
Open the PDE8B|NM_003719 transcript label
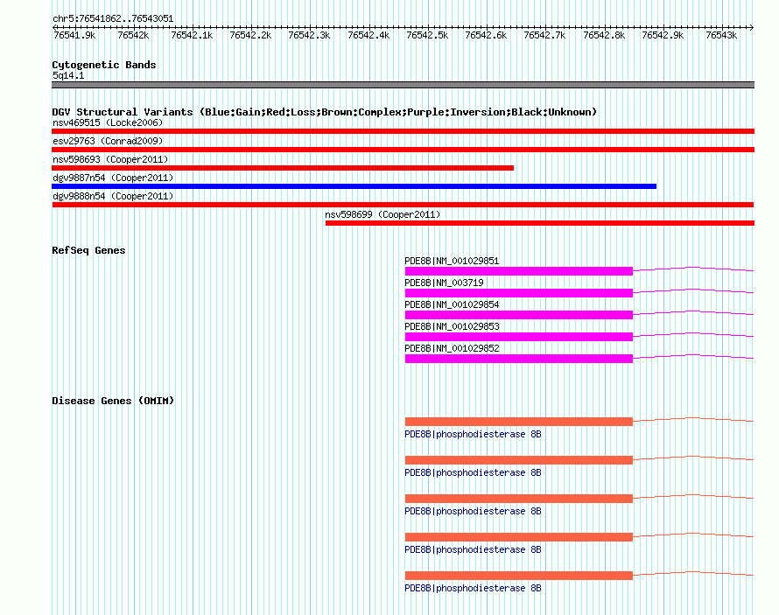coord(444,283)
